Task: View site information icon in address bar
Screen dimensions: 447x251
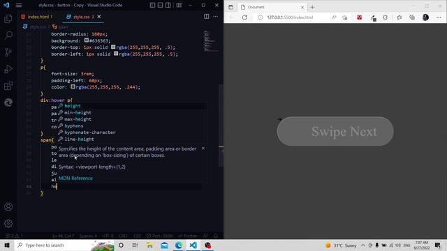Action: coord(260,17)
